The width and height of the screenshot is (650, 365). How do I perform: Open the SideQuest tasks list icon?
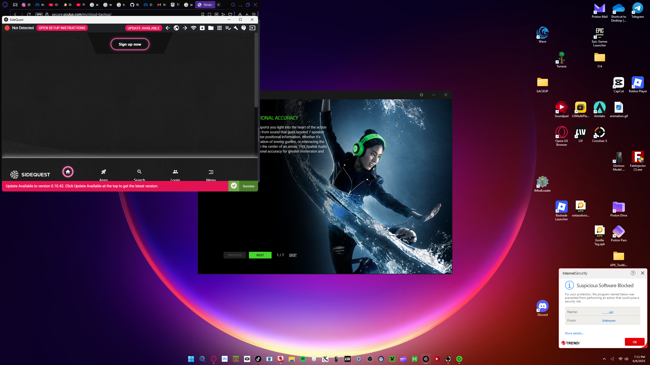[x=228, y=28]
